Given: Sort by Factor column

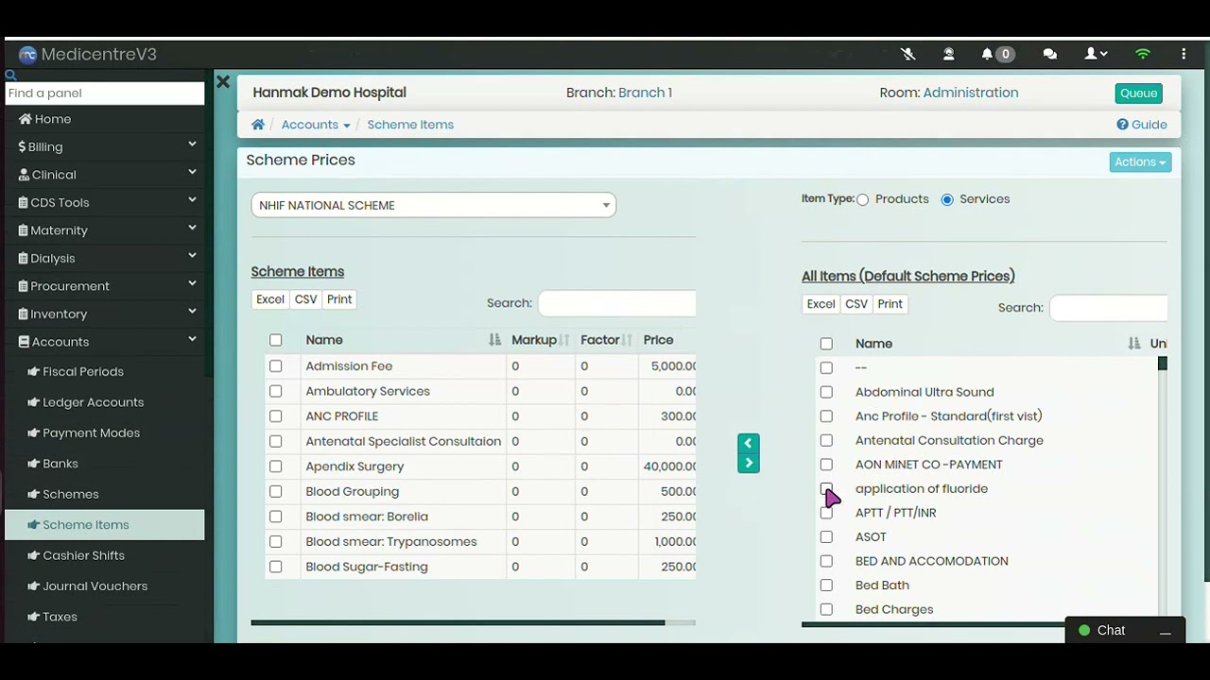Looking at the screenshot, I should click(x=607, y=340).
